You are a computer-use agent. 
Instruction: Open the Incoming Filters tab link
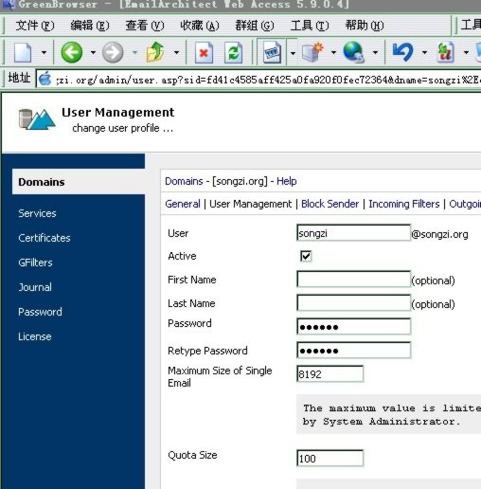pyautogui.click(x=404, y=204)
